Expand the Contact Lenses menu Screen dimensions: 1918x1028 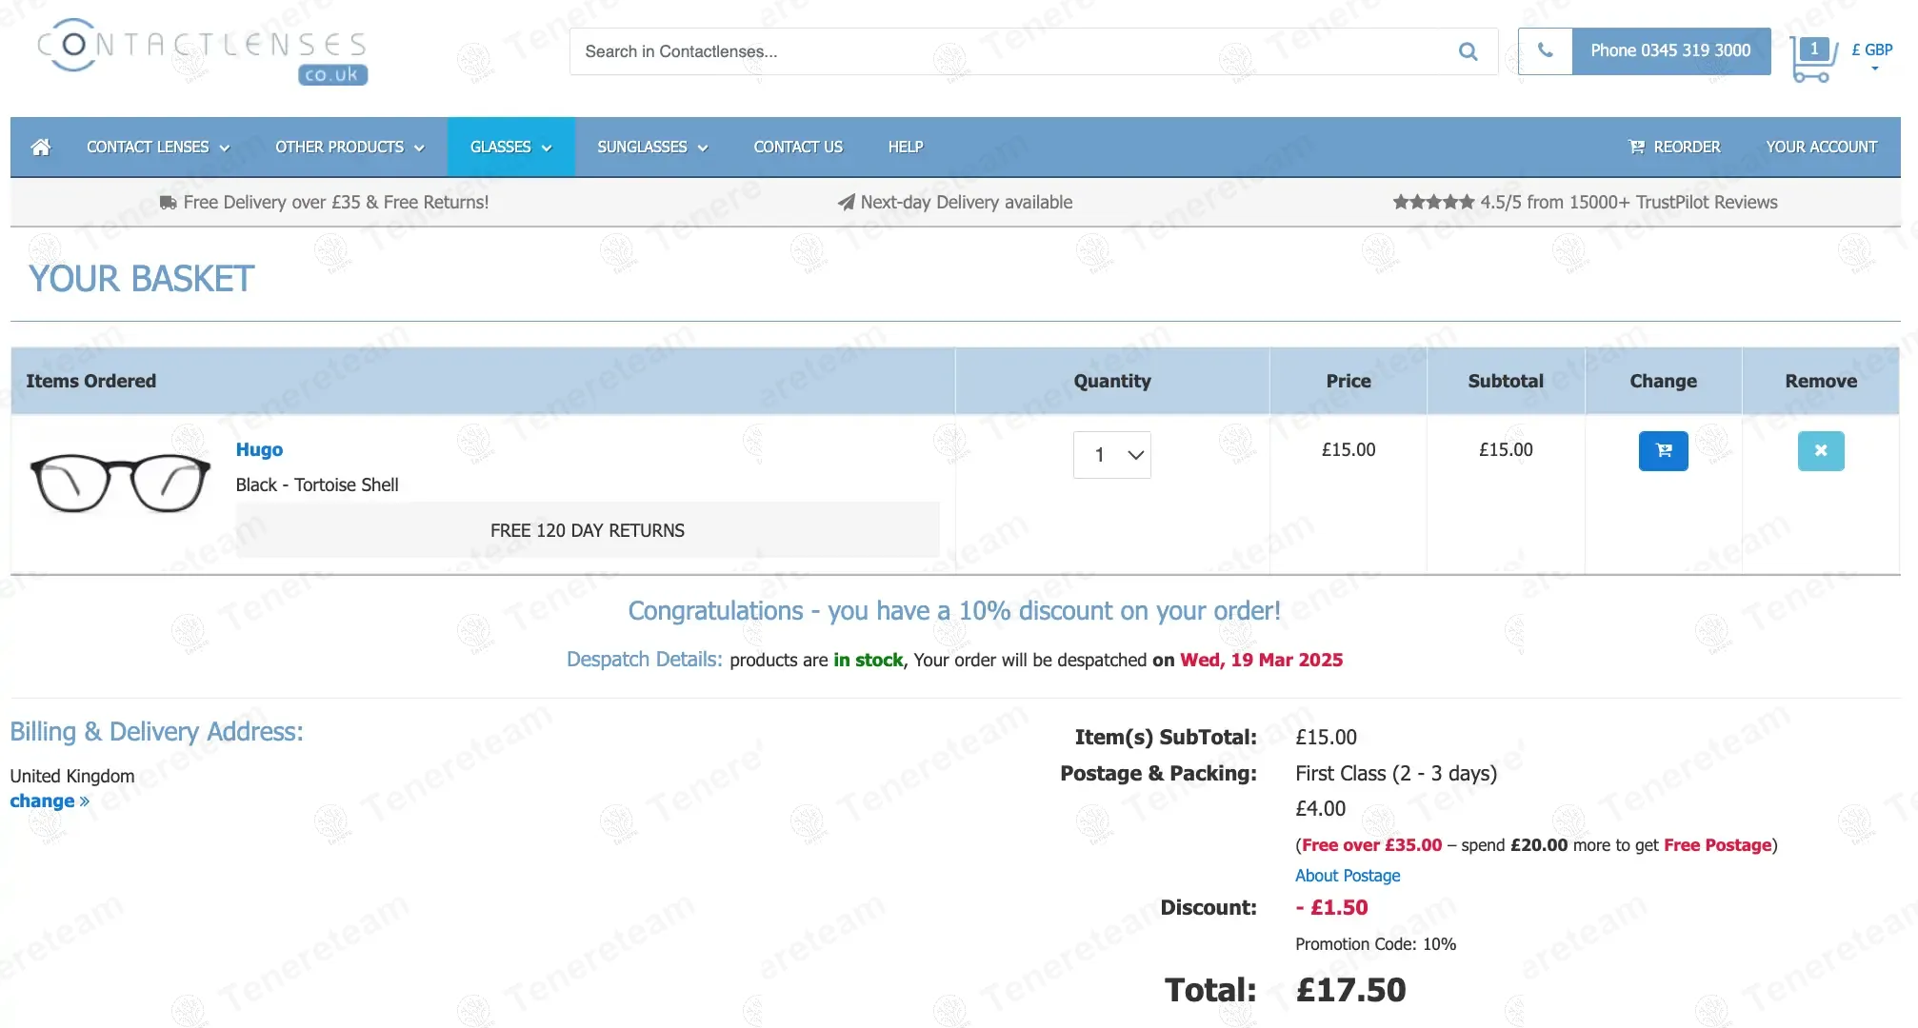[x=158, y=147]
